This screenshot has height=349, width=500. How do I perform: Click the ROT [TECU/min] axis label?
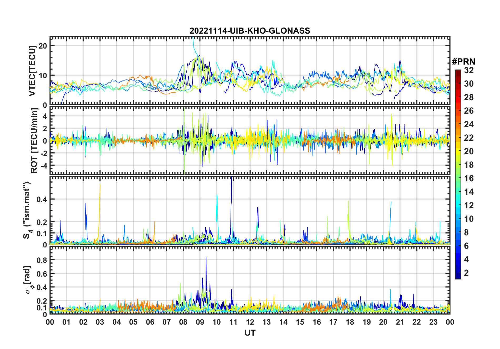click(34, 140)
